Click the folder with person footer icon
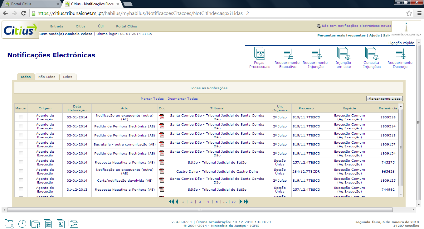Viewport: 424px width, 229px height. tap(9, 224)
